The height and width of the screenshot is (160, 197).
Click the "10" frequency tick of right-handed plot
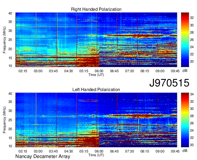pyautogui.click(x=10, y=66)
